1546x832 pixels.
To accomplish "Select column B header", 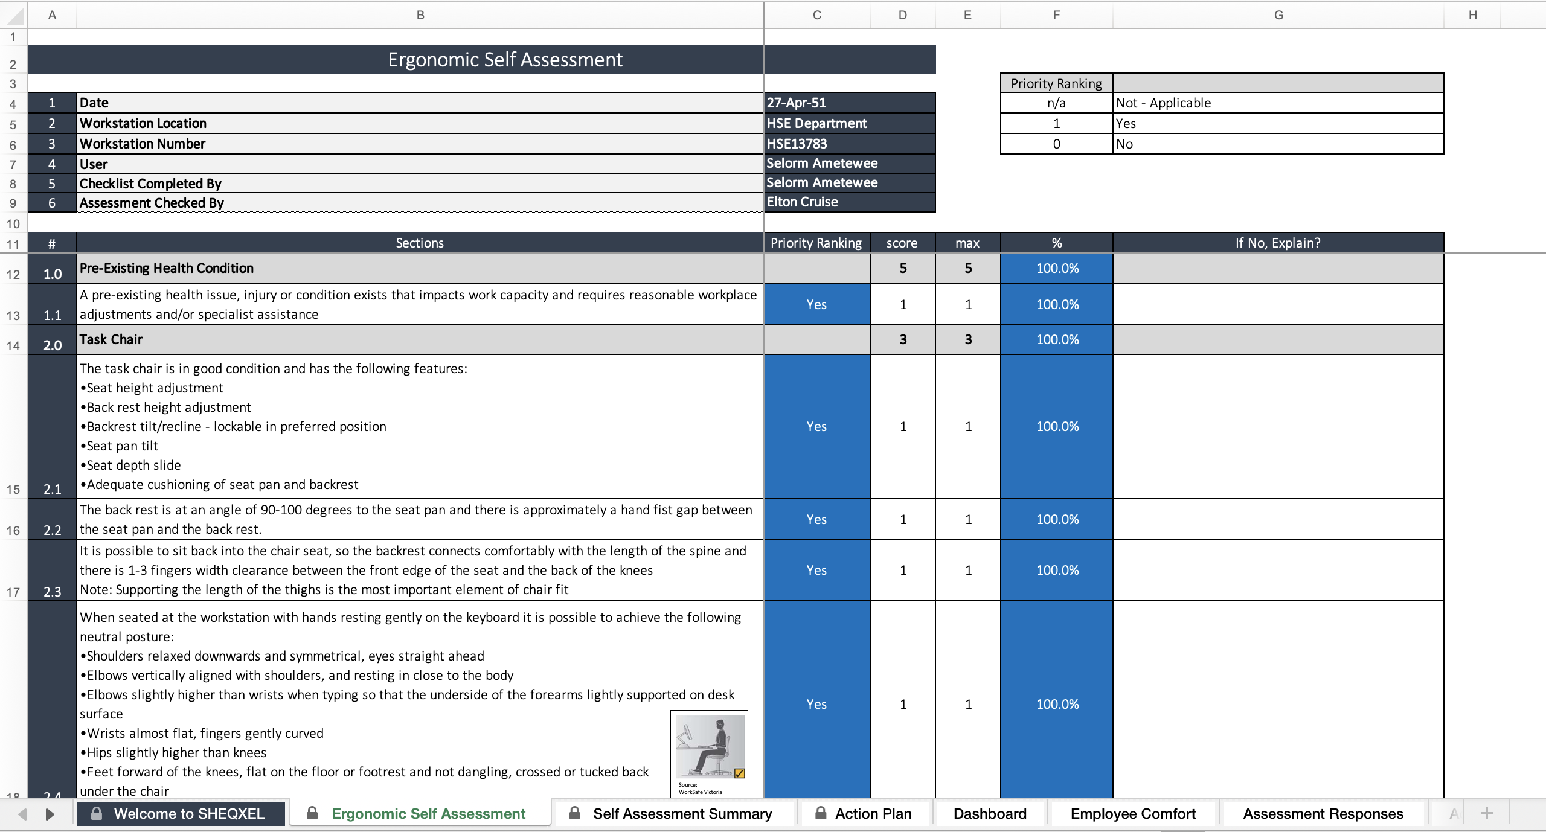I will click(x=420, y=15).
